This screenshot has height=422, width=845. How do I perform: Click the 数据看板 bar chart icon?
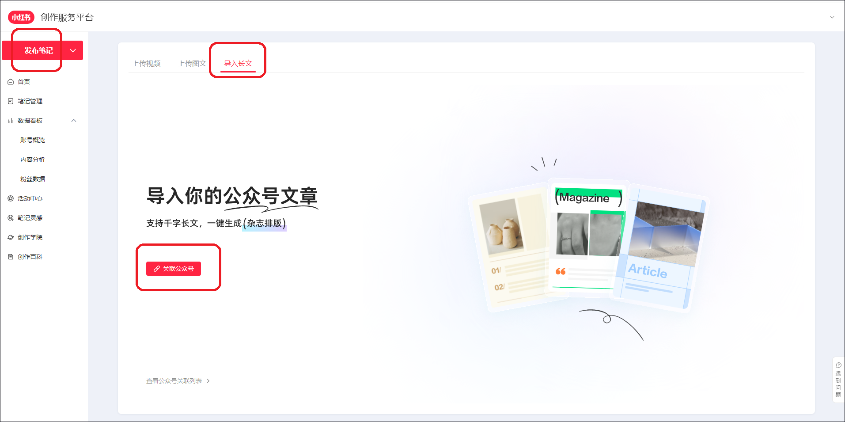pyautogui.click(x=11, y=121)
